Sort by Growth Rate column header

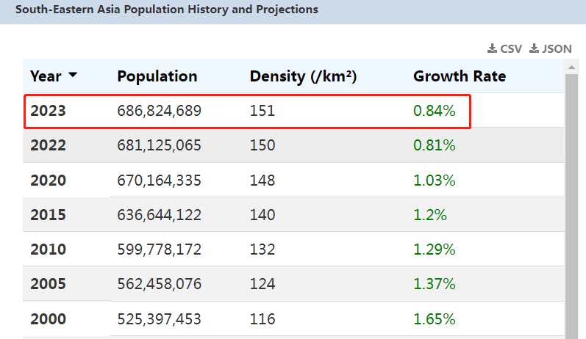point(460,76)
